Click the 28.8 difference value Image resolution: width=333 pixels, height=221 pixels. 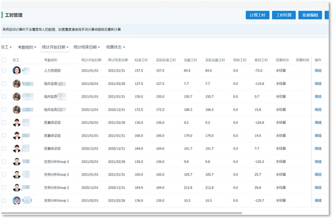(258, 188)
